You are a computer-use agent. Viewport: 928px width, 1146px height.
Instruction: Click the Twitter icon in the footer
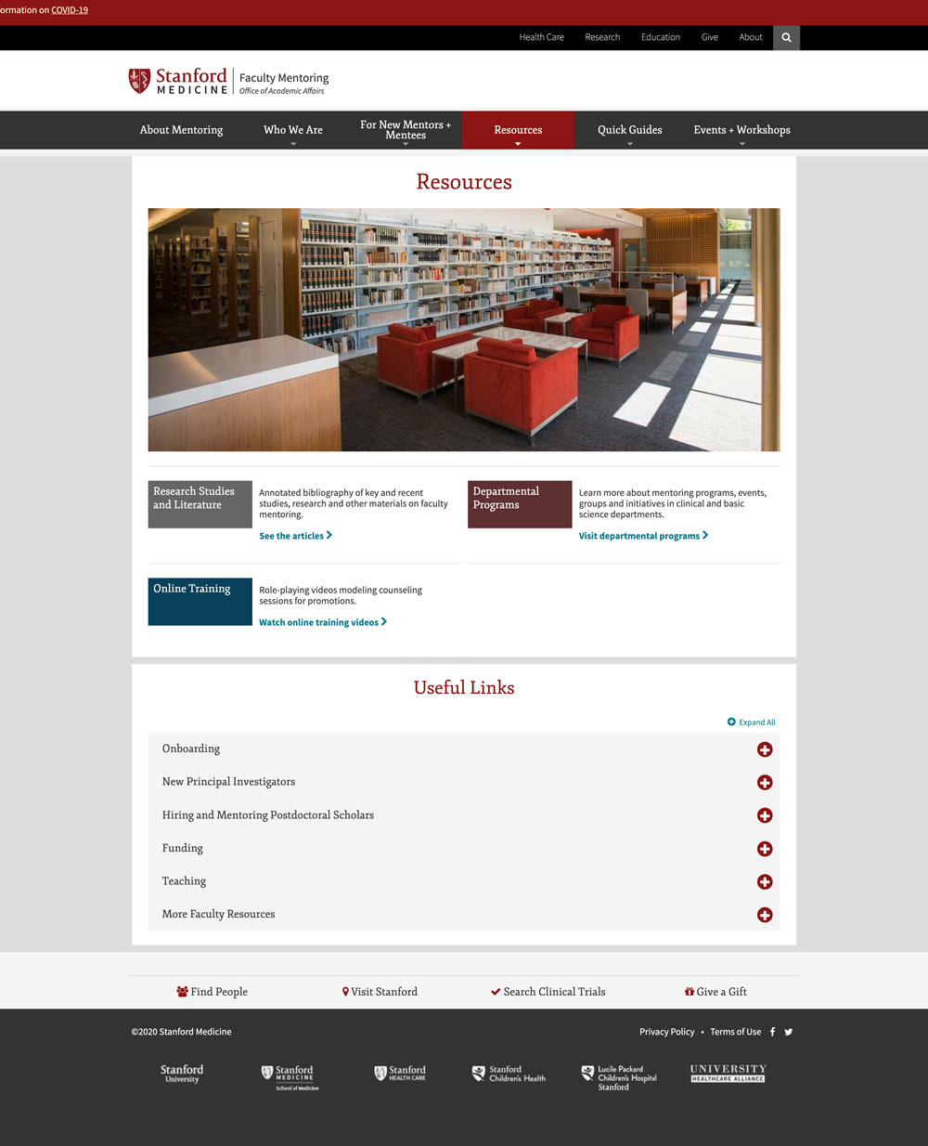click(x=788, y=1031)
